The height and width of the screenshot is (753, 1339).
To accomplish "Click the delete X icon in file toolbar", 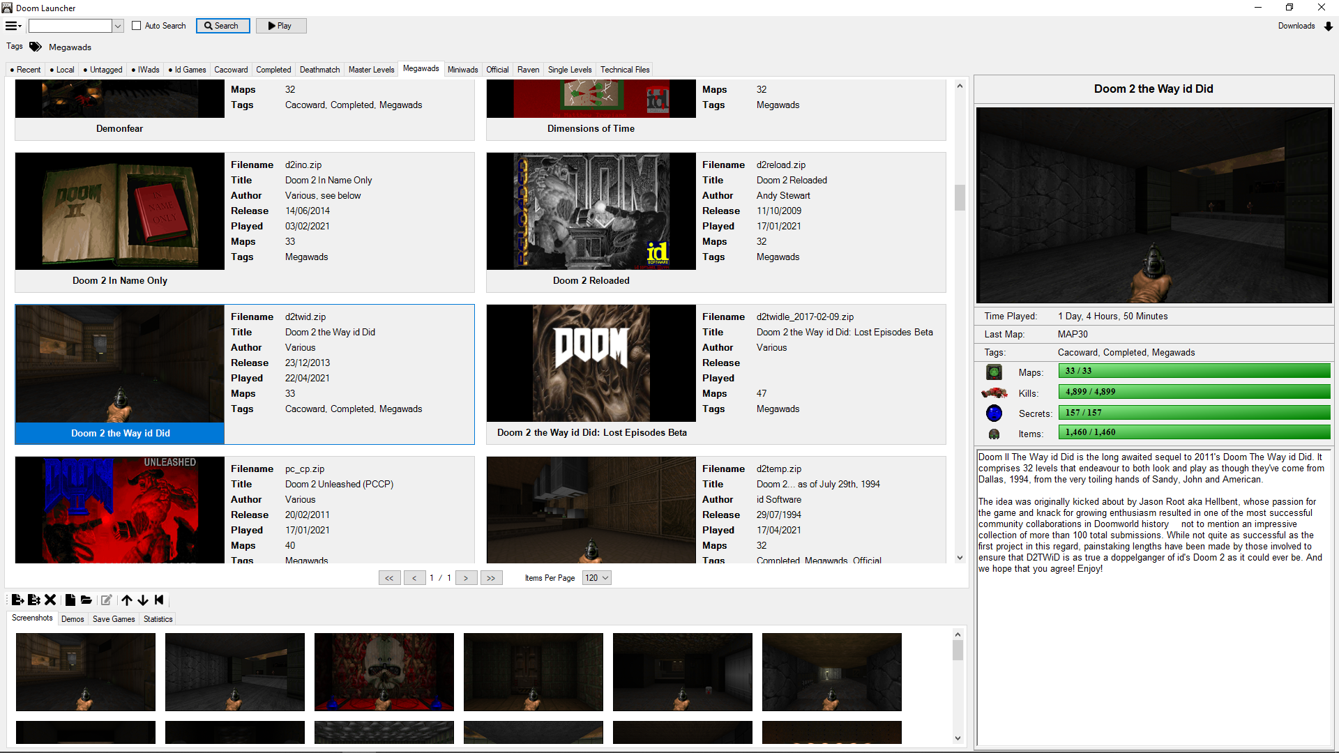I will coord(50,600).
